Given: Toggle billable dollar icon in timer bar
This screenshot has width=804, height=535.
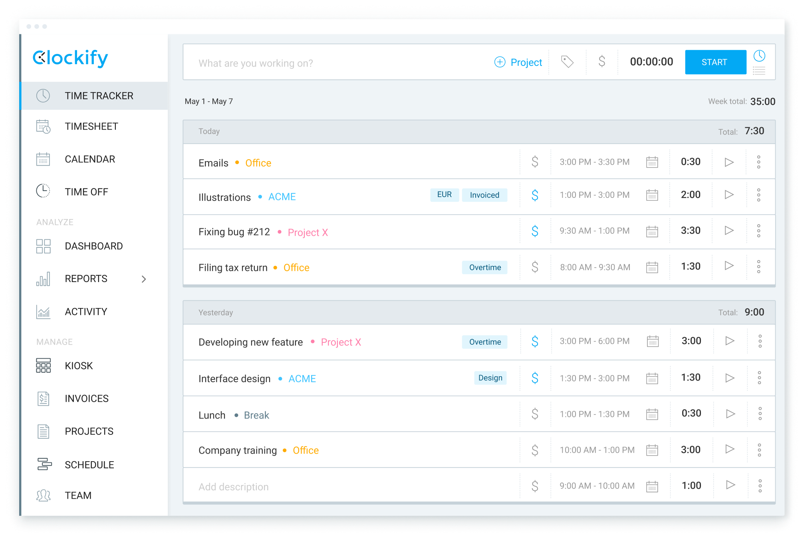Looking at the screenshot, I should coord(602,62).
